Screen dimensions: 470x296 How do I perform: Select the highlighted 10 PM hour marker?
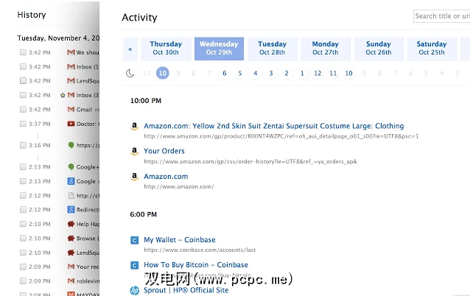[163, 73]
